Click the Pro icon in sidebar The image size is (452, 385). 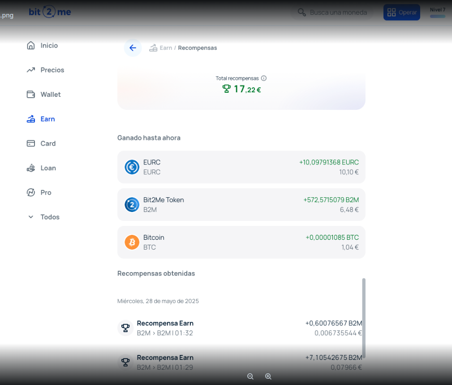click(31, 192)
